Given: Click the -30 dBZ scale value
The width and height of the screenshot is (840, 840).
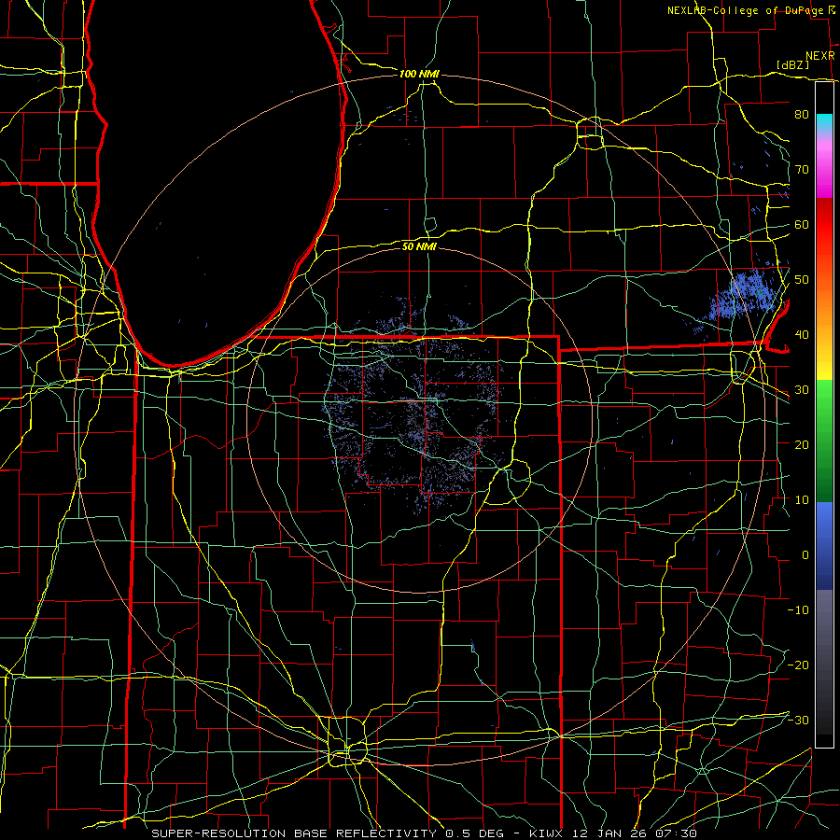Looking at the screenshot, I should (798, 720).
